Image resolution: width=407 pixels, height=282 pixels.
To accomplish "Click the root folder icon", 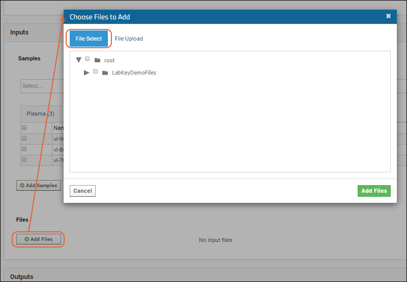I will pyautogui.click(x=97, y=60).
